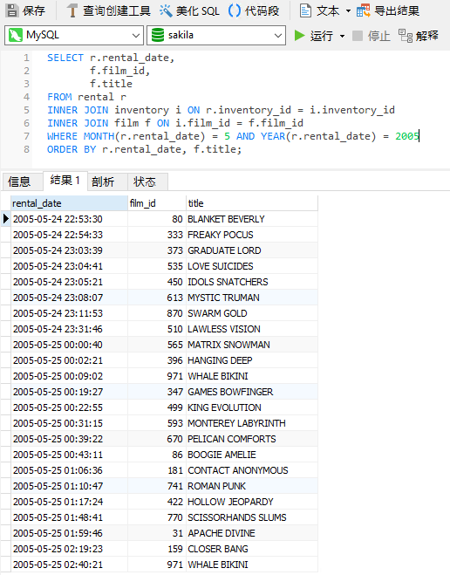The image size is (450, 575).
Task: Click the green sakila database icon
Action: [x=158, y=35]
